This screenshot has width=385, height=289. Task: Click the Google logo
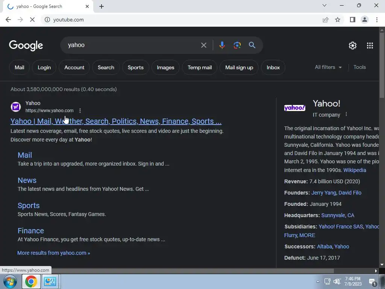point(26,46)
